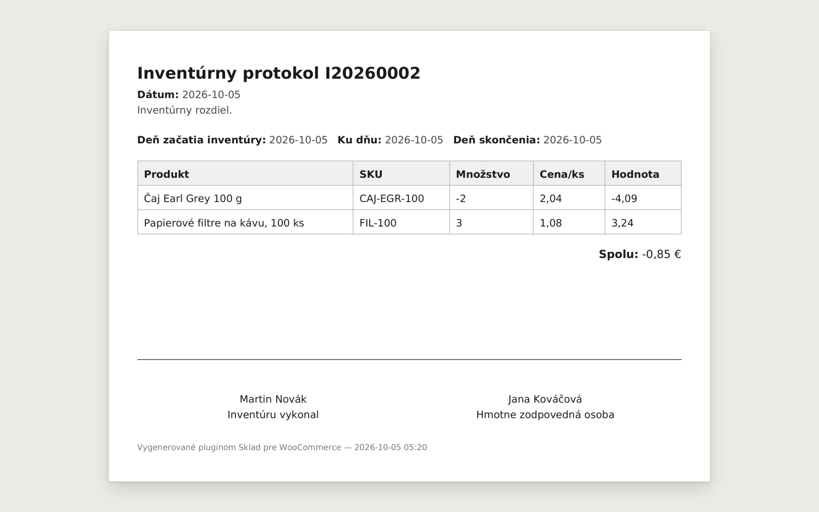Click the footer "Vygenerované pluginom Sklad pre WooCommerce"

click(239, 447)
